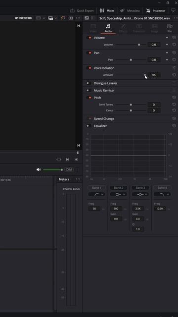Viewport: 178px width, 317px height.
Task: Open Band 2 filter type dropdown
Action: pos(119,194)
